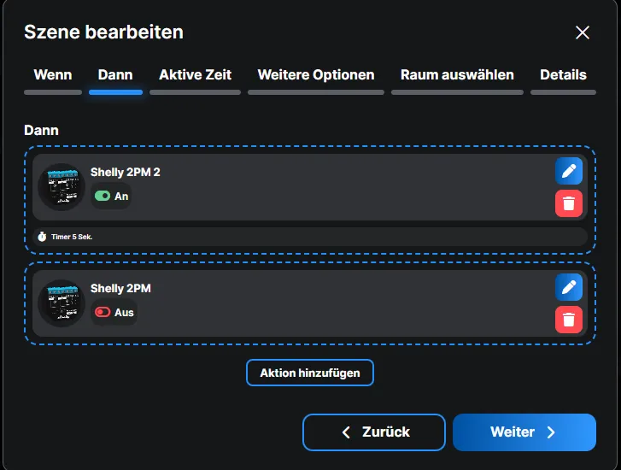Close the Szene bearbeiten dialog

583,32
